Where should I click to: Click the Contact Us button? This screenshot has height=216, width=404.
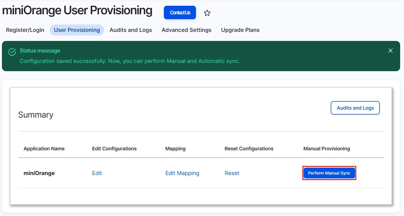(180, 13)
